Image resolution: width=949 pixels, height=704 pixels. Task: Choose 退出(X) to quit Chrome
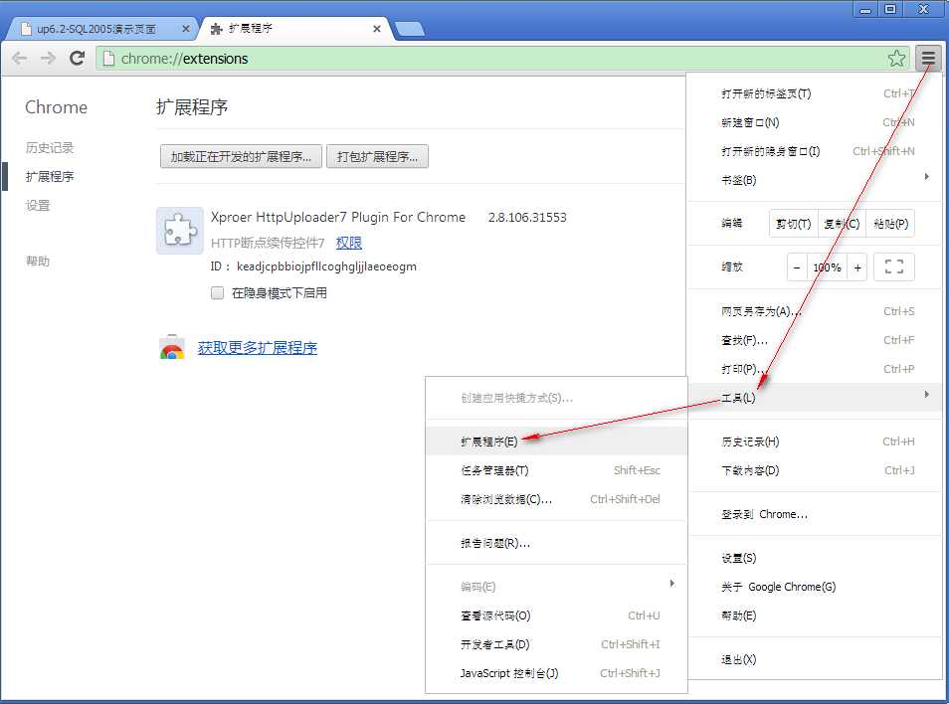tap(815, 660)
